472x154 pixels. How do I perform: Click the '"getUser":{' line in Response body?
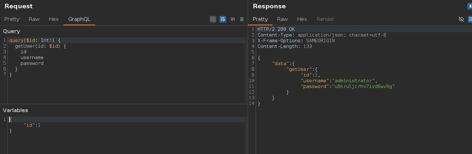click(x=302, y=69)
